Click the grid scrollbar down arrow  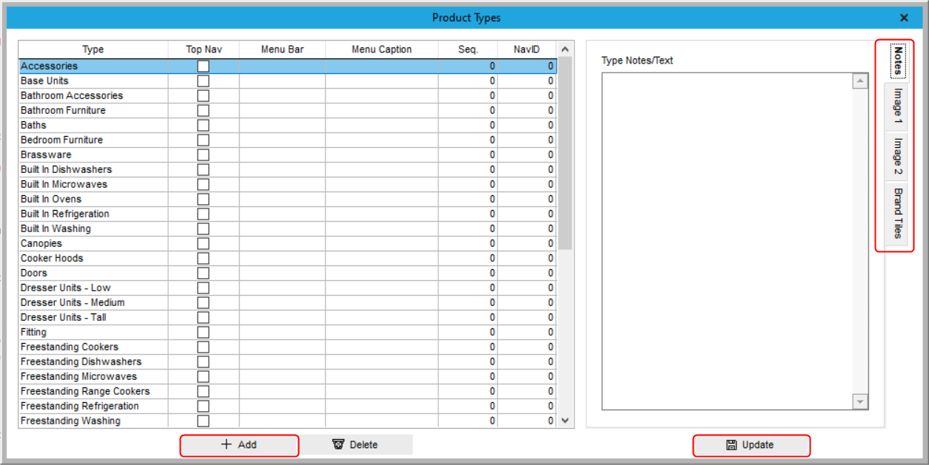click(565, 419)
